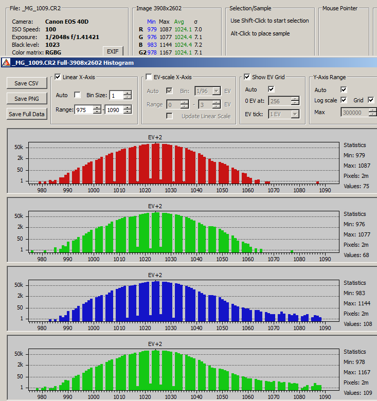Click Save Full Data button
This screenshot has width=377, height=401.
26,114
